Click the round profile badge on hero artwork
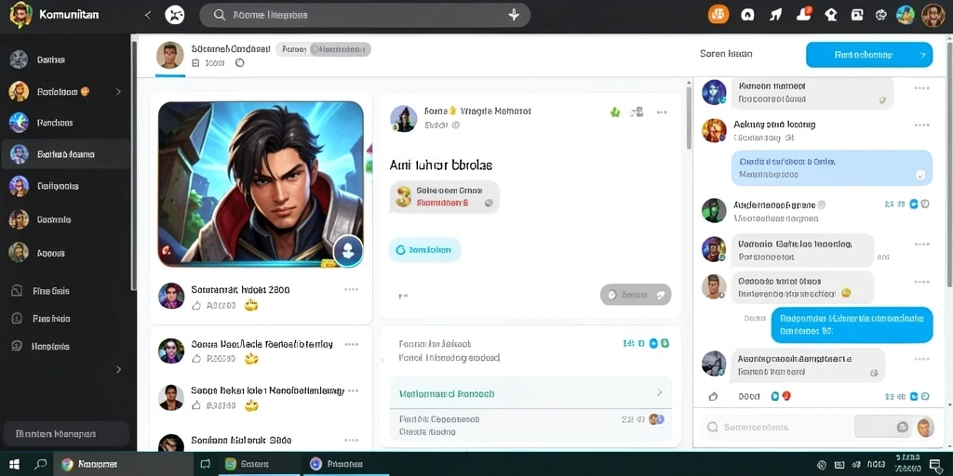953x476 pixels. (x=348, y=250)
